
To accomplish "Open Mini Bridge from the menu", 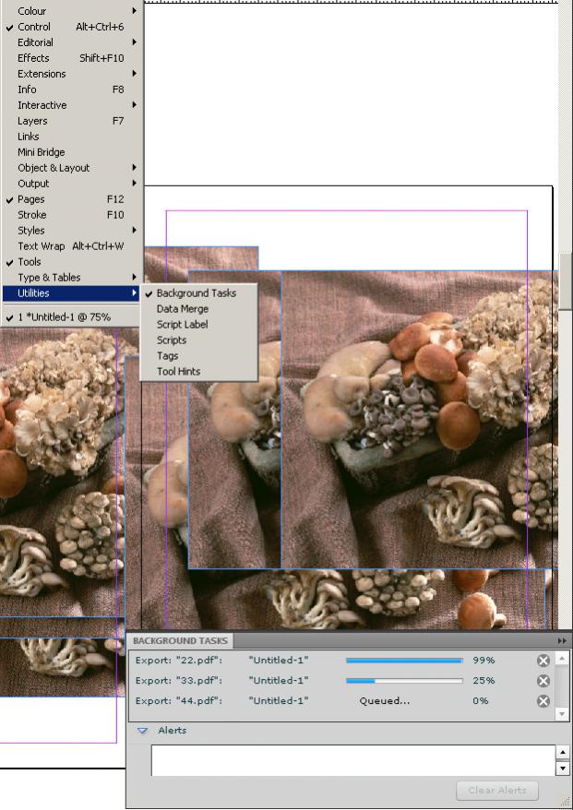I will coord(71,152).
